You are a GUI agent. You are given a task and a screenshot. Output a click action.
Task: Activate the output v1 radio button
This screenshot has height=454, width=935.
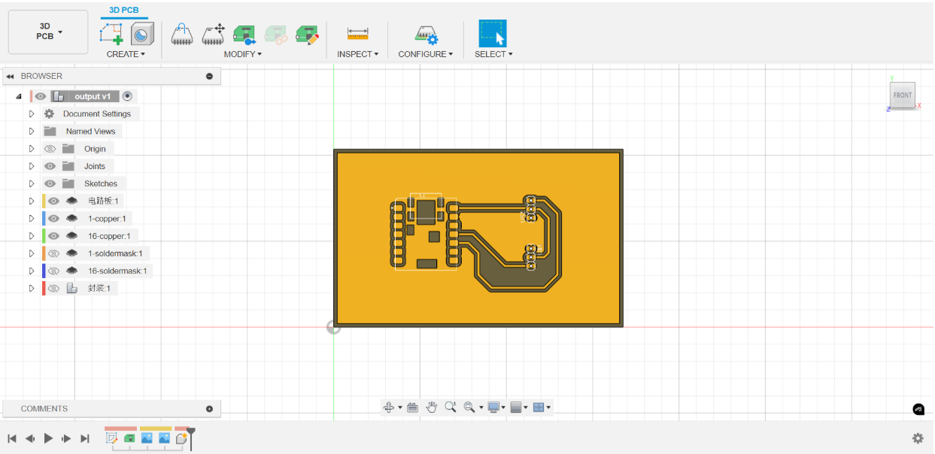[127, 96]
